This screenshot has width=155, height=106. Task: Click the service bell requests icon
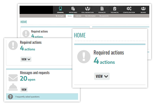coord(13,87)
